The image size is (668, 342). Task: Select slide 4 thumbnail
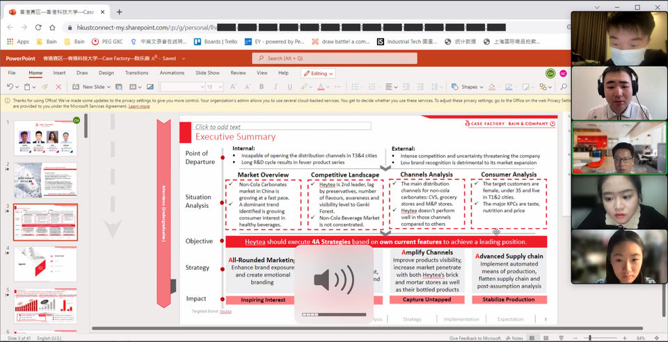pos(46,264)
